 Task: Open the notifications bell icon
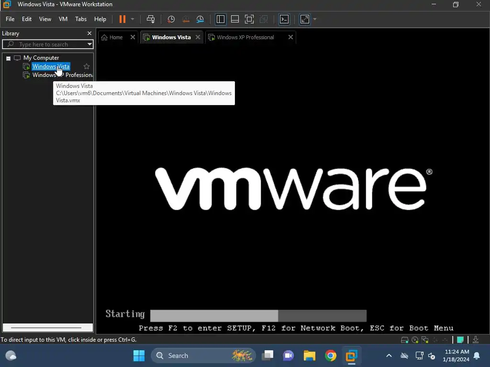coord(477,356)
